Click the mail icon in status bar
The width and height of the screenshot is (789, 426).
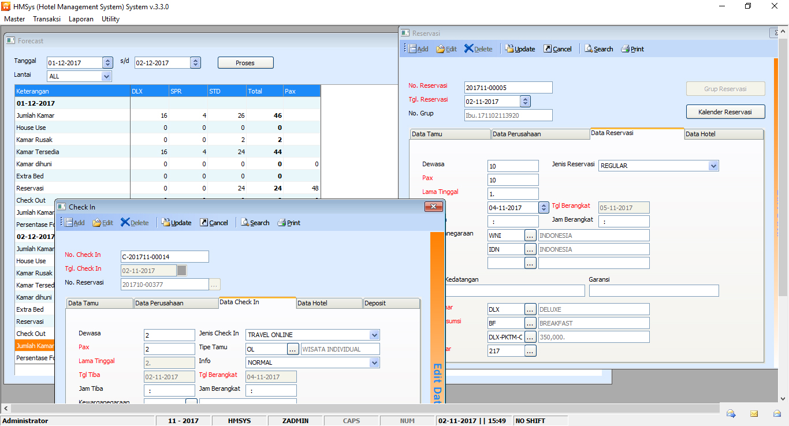pos(754,413)
